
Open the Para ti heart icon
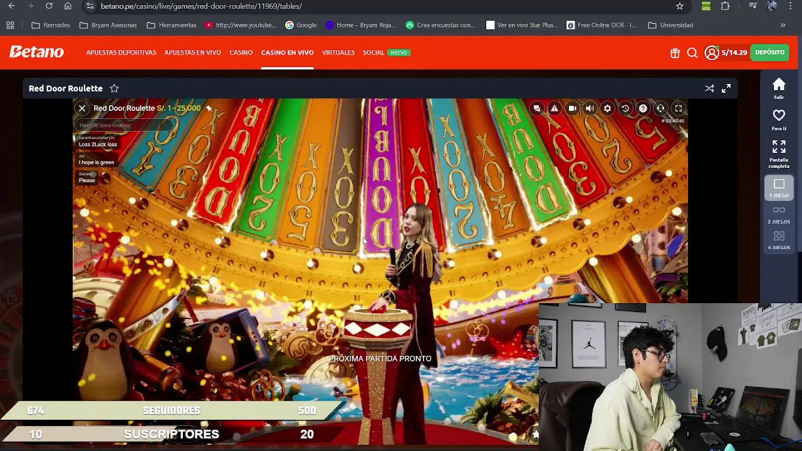(x=779, y=120)
